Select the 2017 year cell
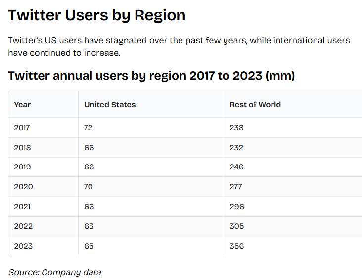 pos(22,128)
